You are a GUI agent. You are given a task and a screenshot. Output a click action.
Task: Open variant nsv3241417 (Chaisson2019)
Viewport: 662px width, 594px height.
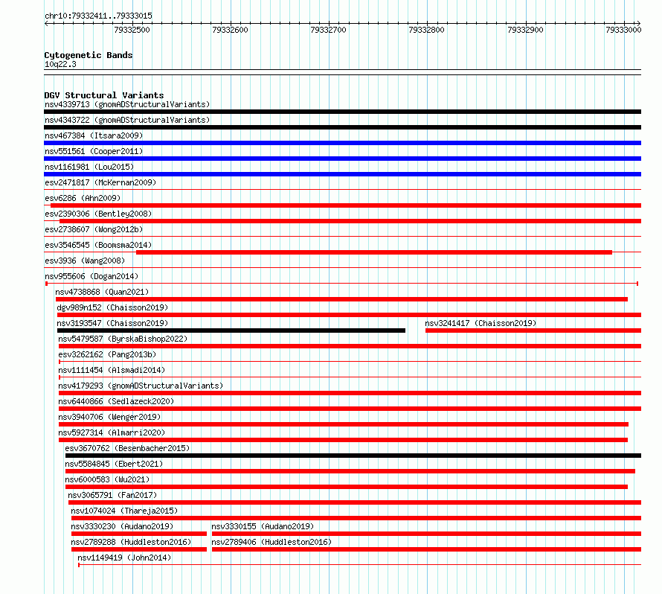tap(481, 323)
